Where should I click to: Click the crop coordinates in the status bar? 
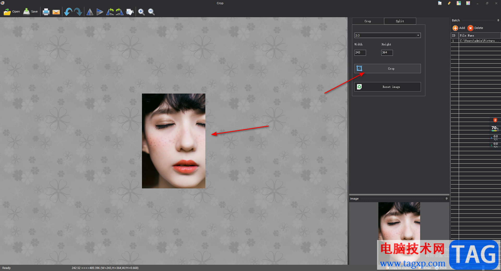tap(105, 268)
